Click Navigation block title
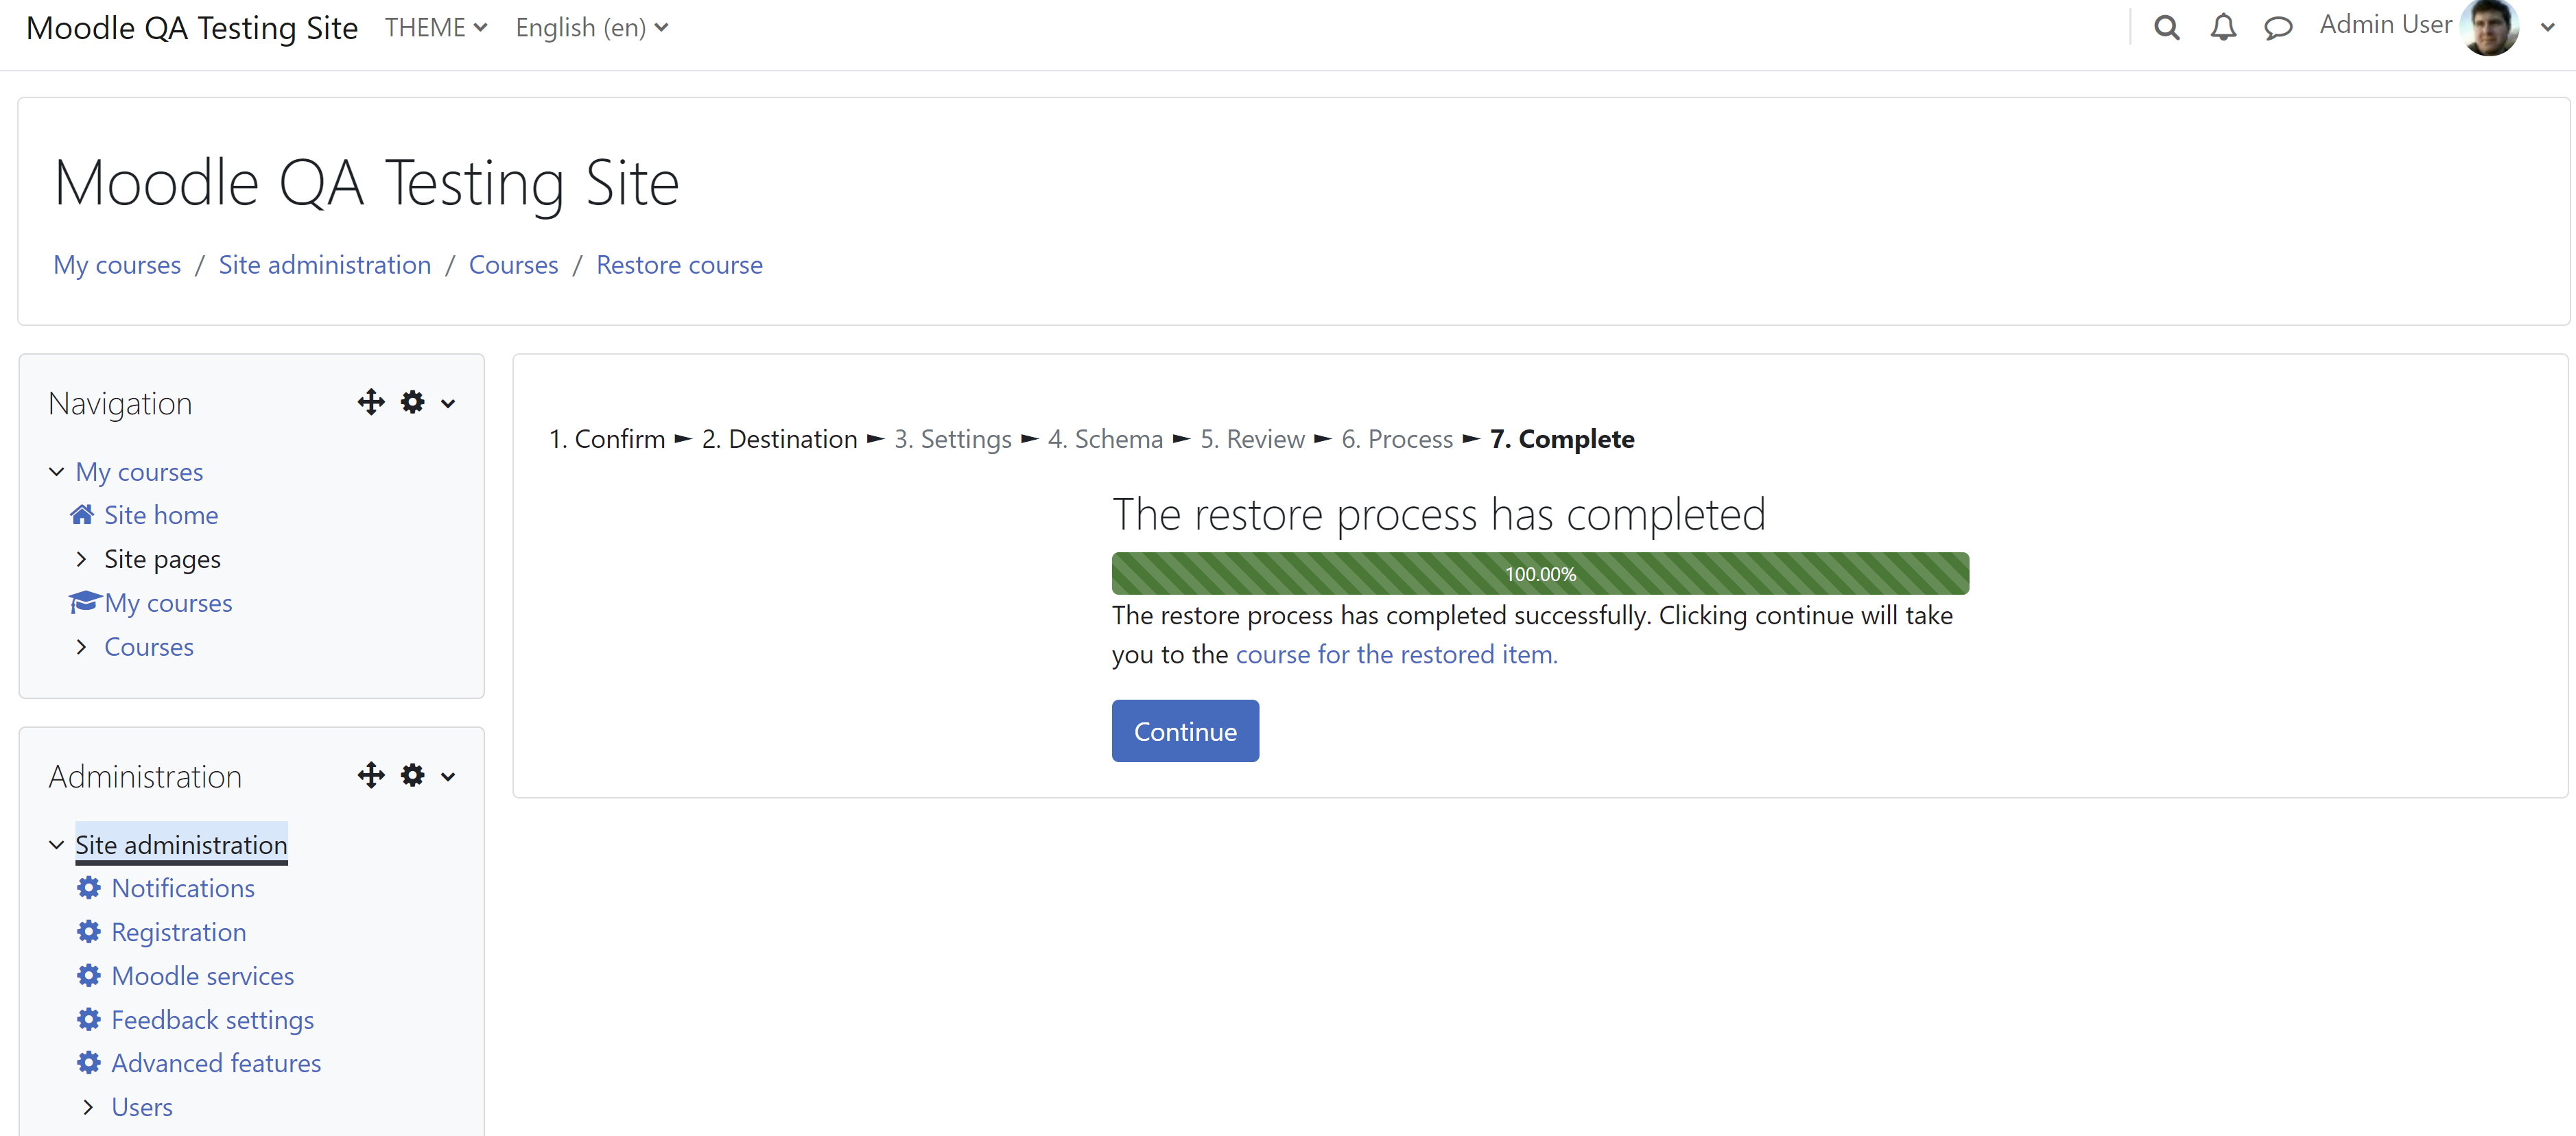The height and width of the screenshot is (1136, 2576). (x=120, y=403)
